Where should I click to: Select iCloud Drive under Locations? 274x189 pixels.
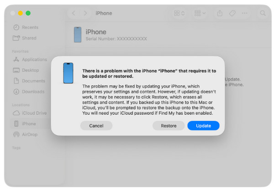click(30, 113)
